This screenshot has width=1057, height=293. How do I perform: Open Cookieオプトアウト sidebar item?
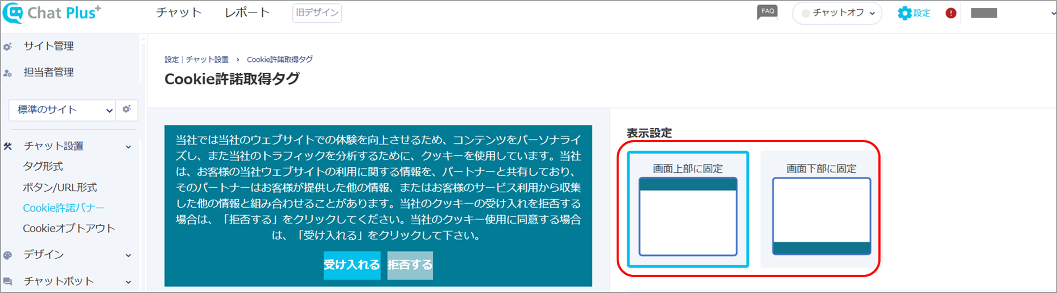pos(69,228)
